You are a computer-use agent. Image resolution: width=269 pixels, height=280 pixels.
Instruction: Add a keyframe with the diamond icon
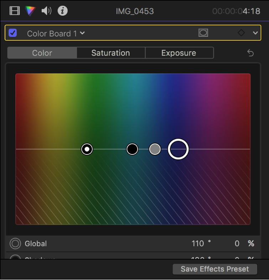pyautogui.click(x=241, y=33)
